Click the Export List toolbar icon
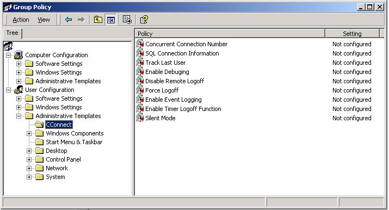389x210 pixels. point(127,20)
